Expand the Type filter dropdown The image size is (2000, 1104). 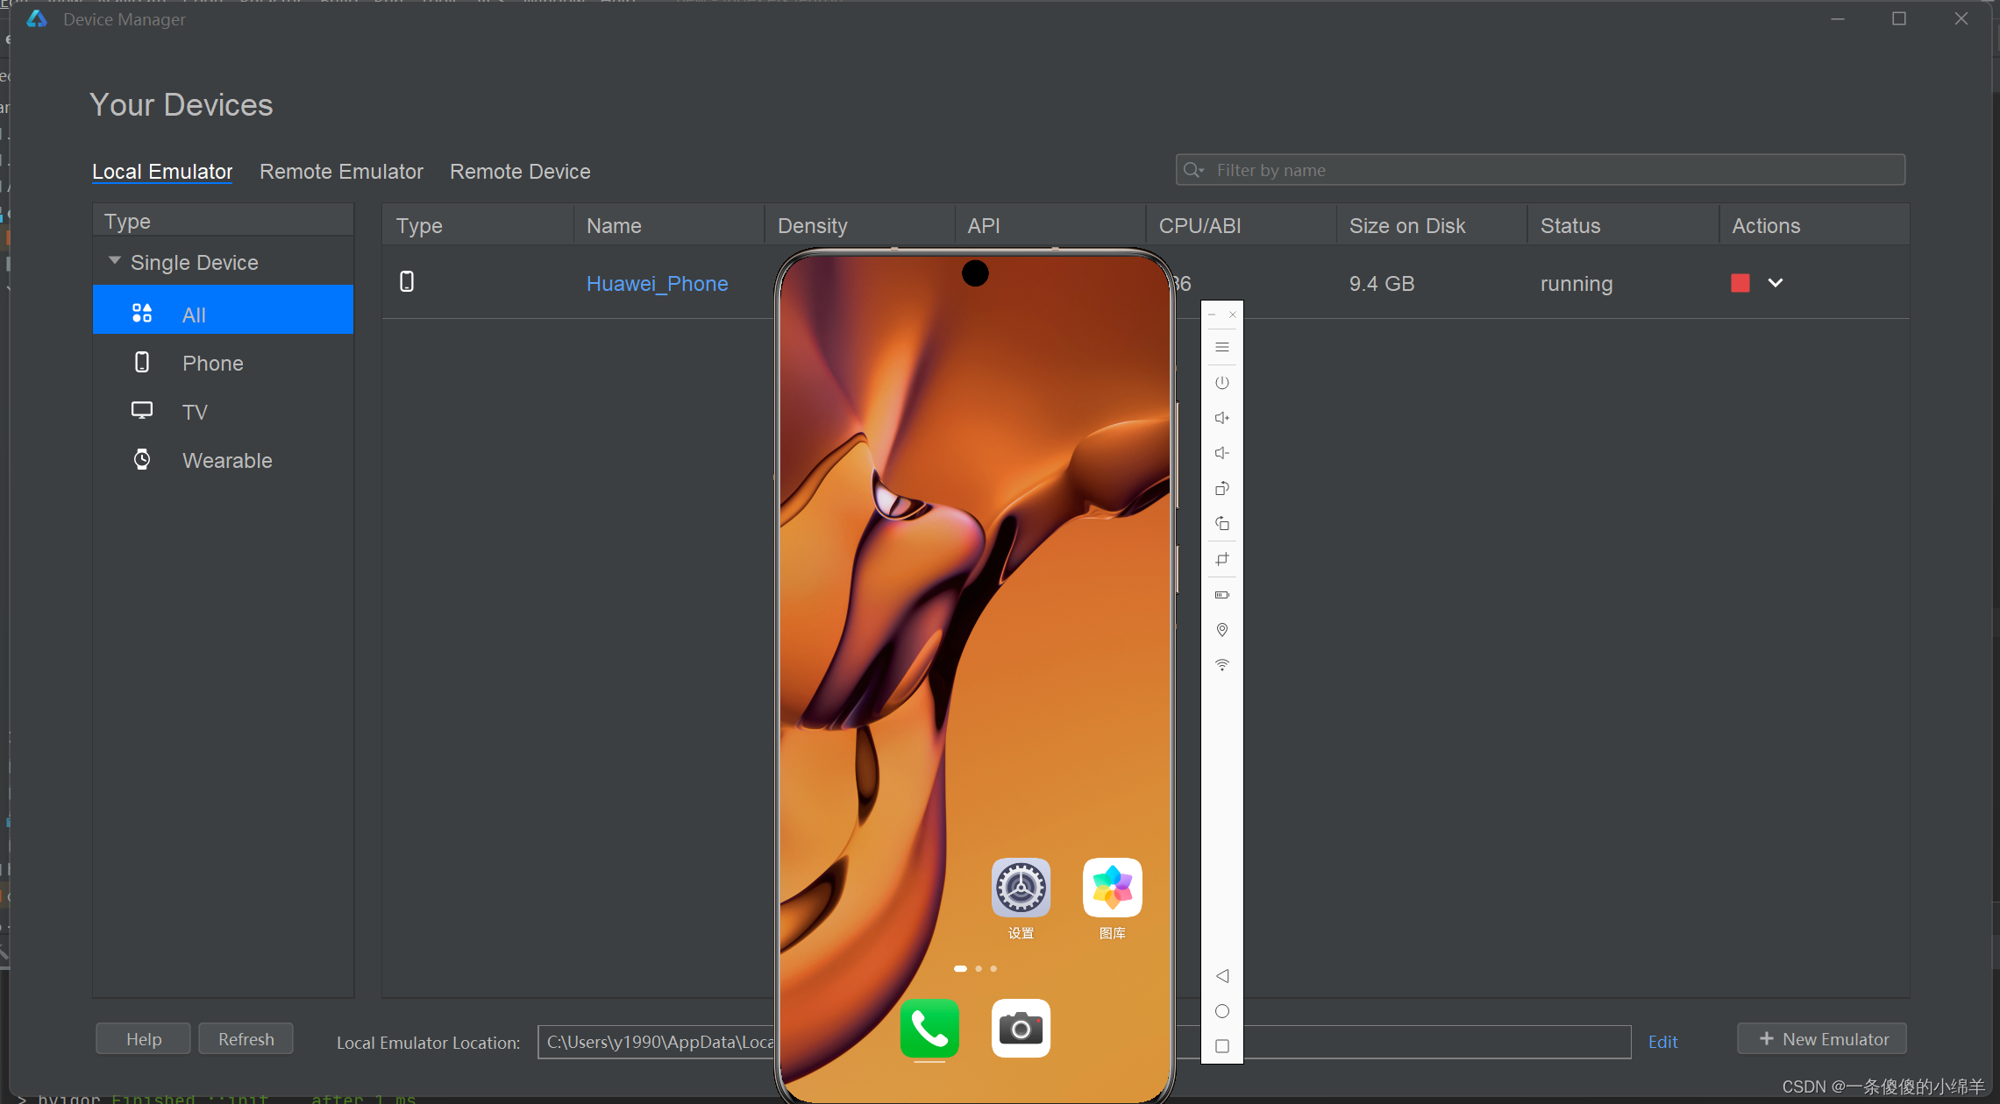pos(113,261)
